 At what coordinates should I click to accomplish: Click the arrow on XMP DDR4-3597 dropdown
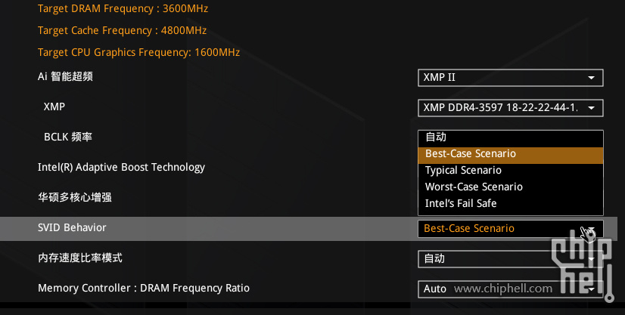click(x=592, y=108)
